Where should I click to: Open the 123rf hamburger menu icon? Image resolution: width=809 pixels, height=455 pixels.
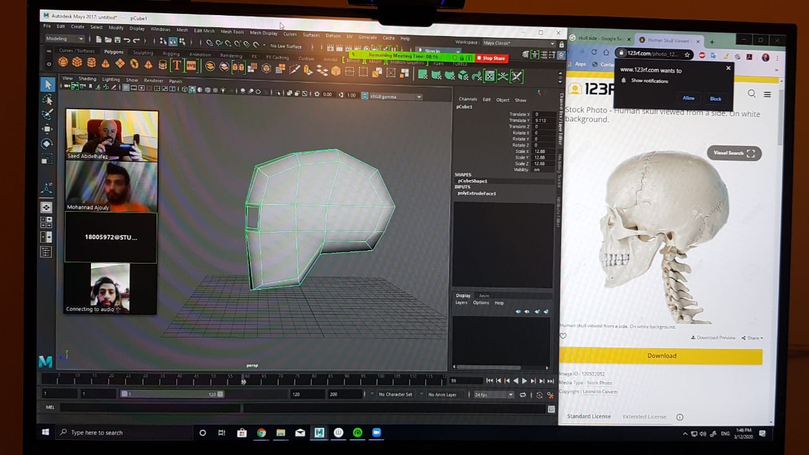pos(767,94)
